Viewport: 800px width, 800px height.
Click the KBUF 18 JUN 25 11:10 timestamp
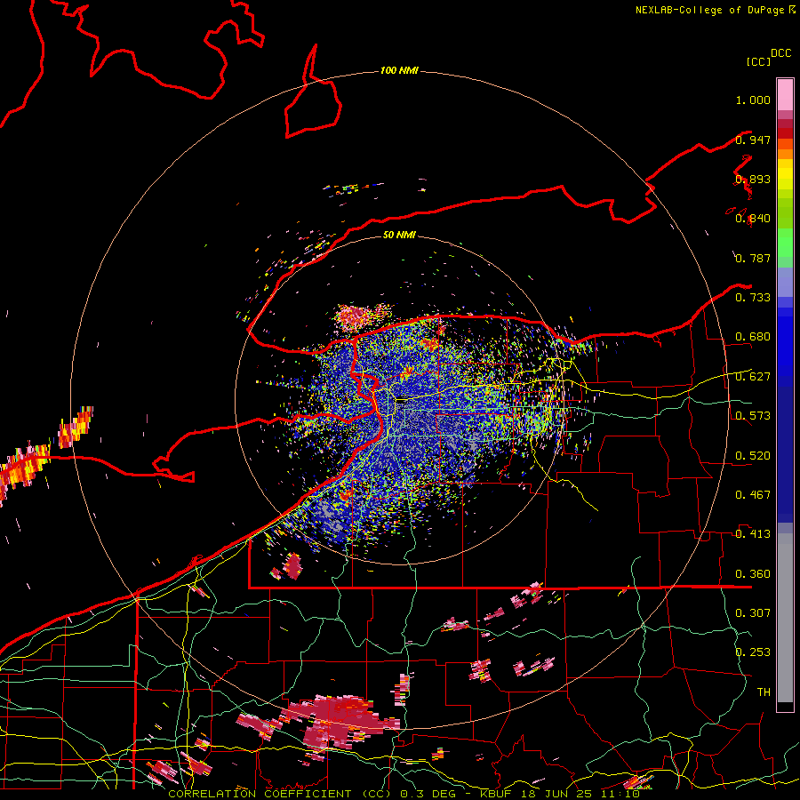560,794
